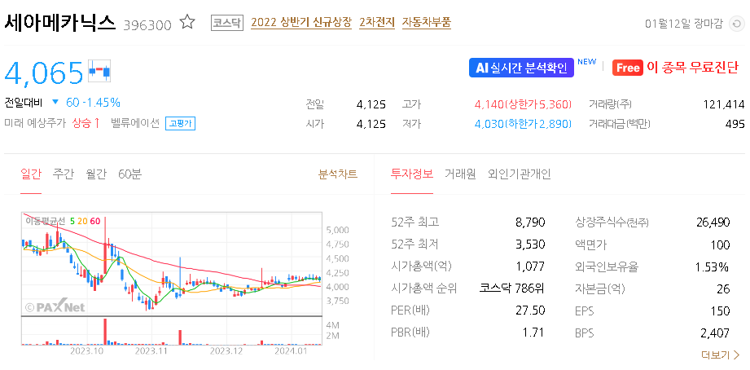Click the 밸류에이션 label
The width and height of the screenshot is (750, 370).
pyautogui.click(x=135, y=124)
